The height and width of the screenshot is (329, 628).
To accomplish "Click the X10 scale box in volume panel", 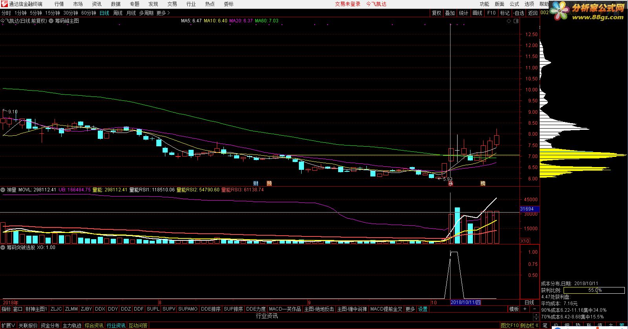I will (525, 241).
